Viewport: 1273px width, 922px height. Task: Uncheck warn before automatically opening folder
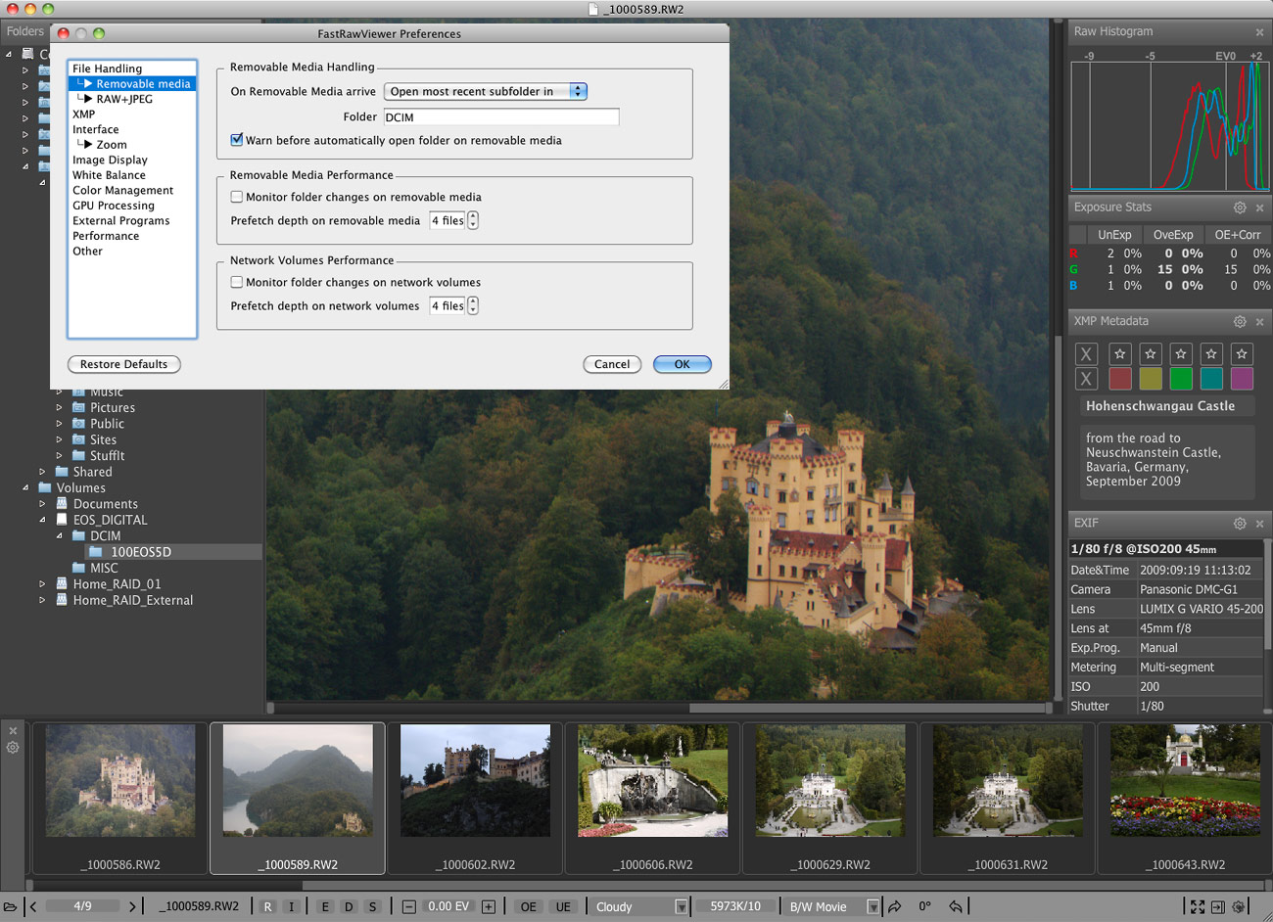pos(237,140)
